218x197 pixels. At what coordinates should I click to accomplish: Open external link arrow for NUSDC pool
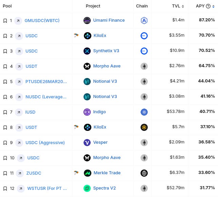pos(19,97)
